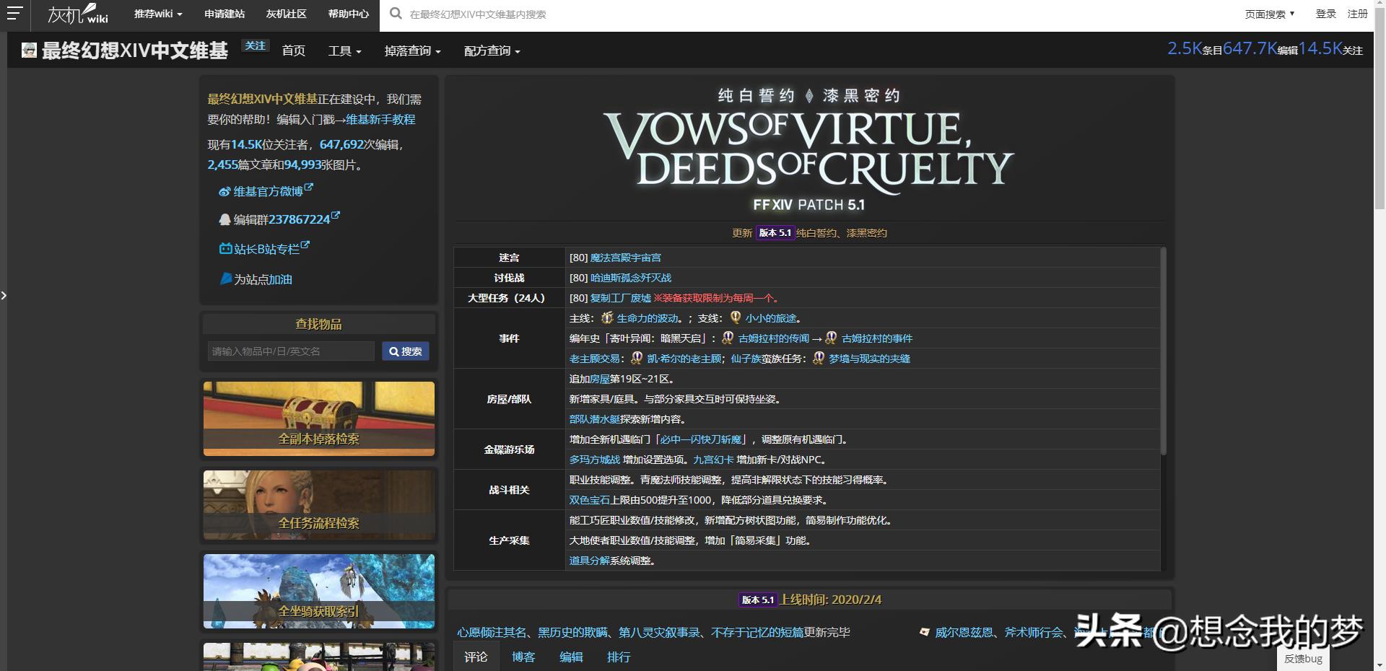Click the Vows of Virtue patch 5.1 banner
This screenshot has width=1386, height=671.
click(x=809, y=149)
